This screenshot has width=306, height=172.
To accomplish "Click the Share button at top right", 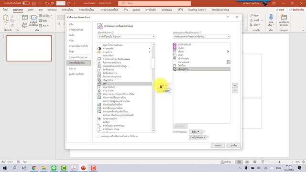I will click(280, 10).
